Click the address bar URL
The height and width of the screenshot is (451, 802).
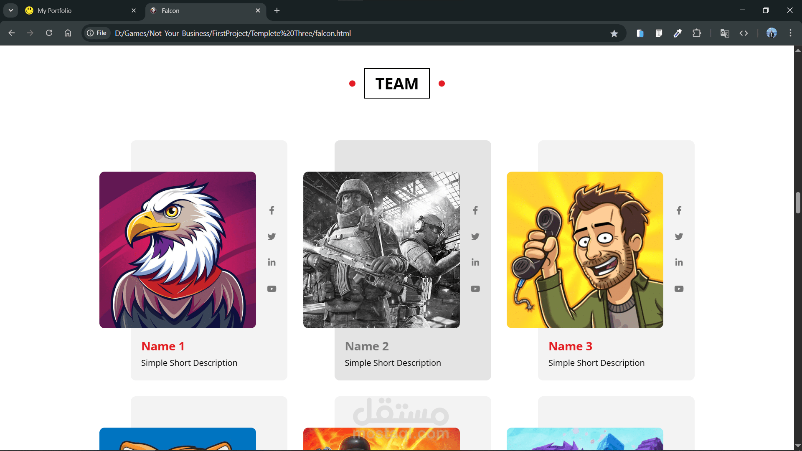[x=233, y=33]
